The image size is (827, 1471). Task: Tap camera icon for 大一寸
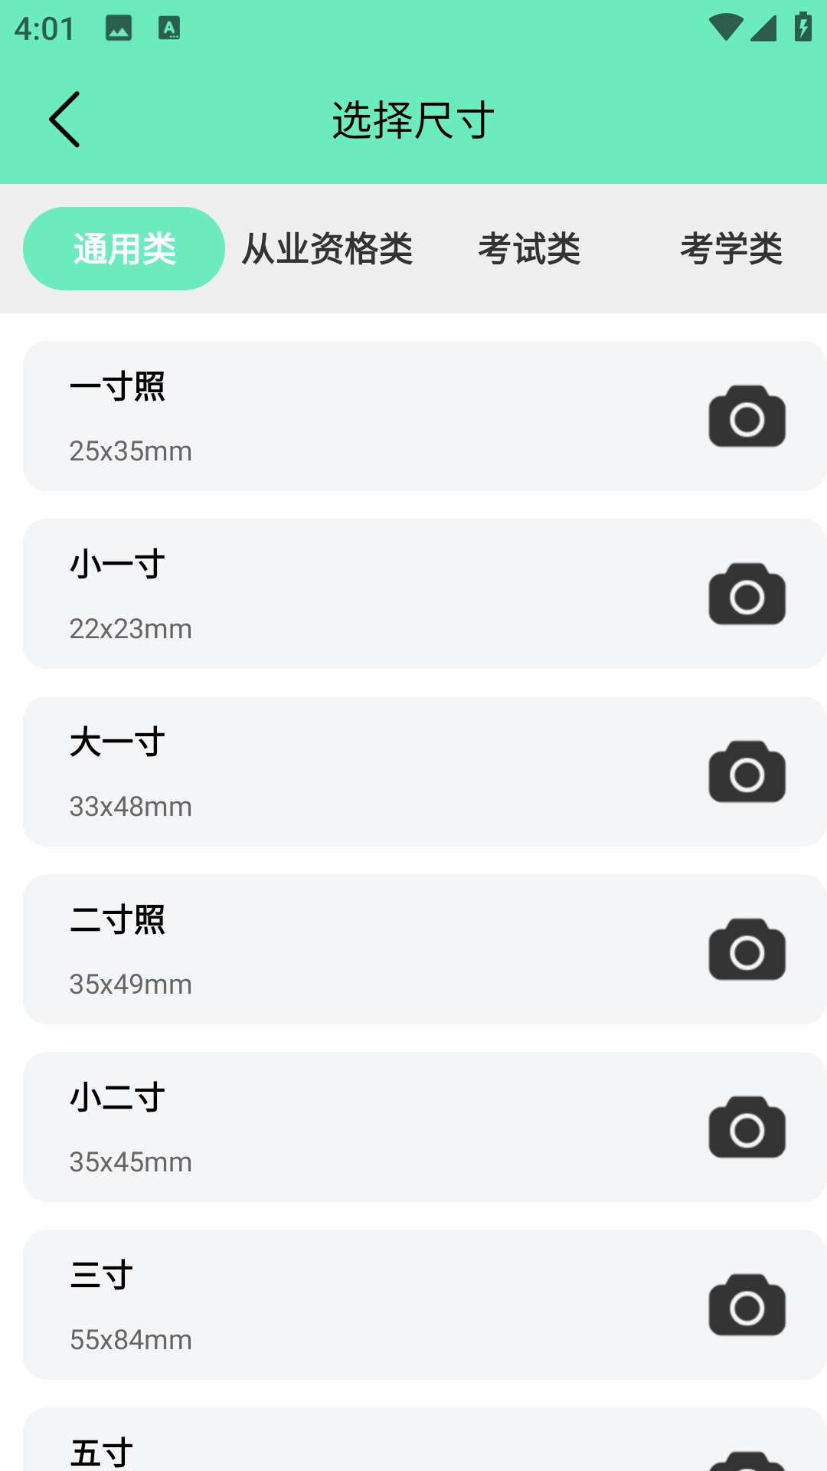(747, 772)
